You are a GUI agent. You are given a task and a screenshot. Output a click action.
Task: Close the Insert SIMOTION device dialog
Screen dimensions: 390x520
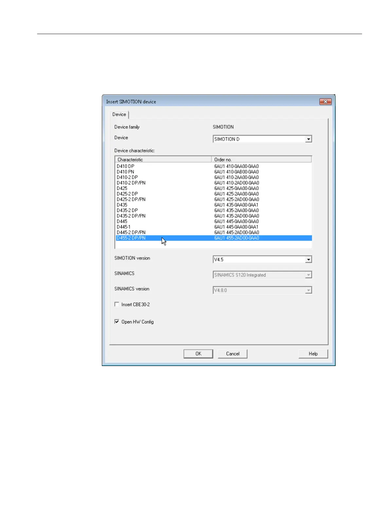point(325,102)
